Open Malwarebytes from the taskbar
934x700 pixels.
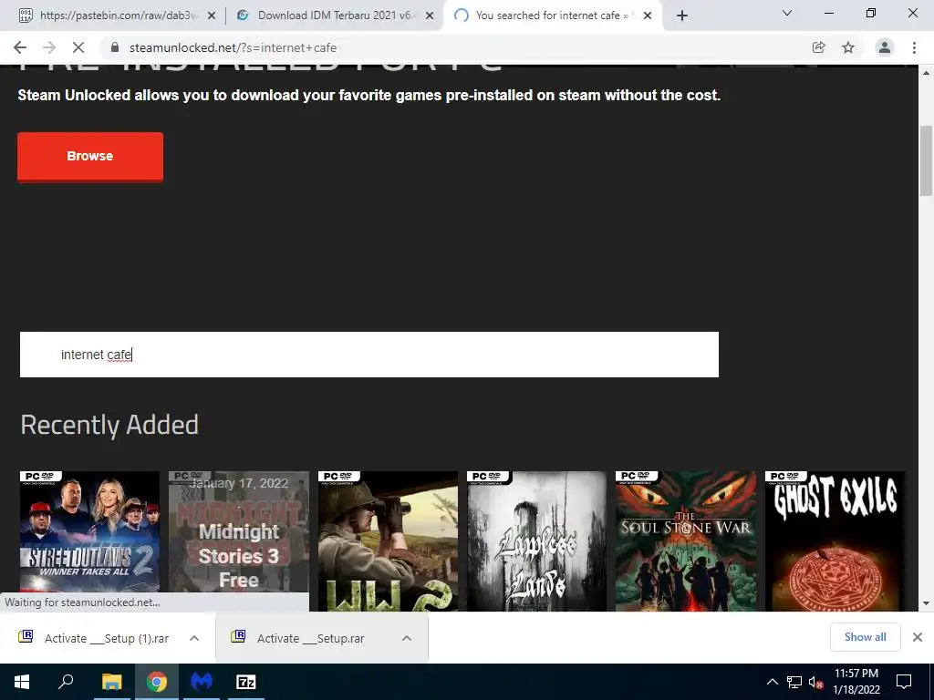point(202,682)
